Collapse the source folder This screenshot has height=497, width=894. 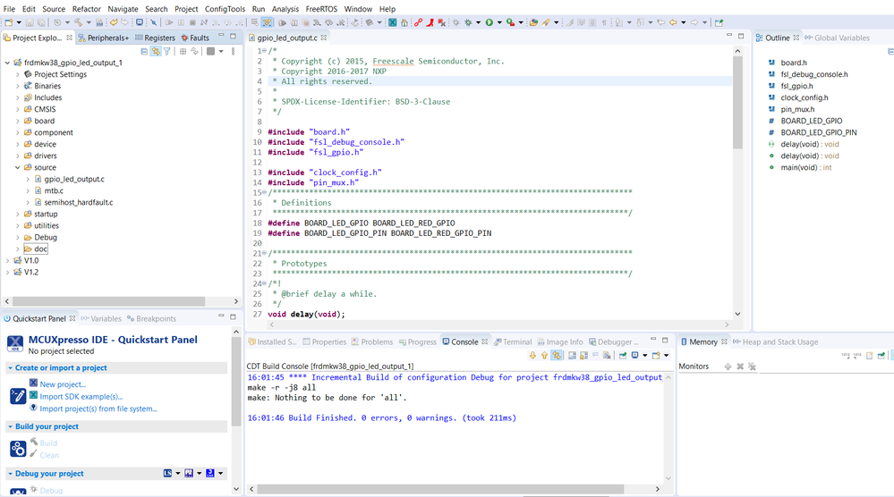click(x=18, y=167)
